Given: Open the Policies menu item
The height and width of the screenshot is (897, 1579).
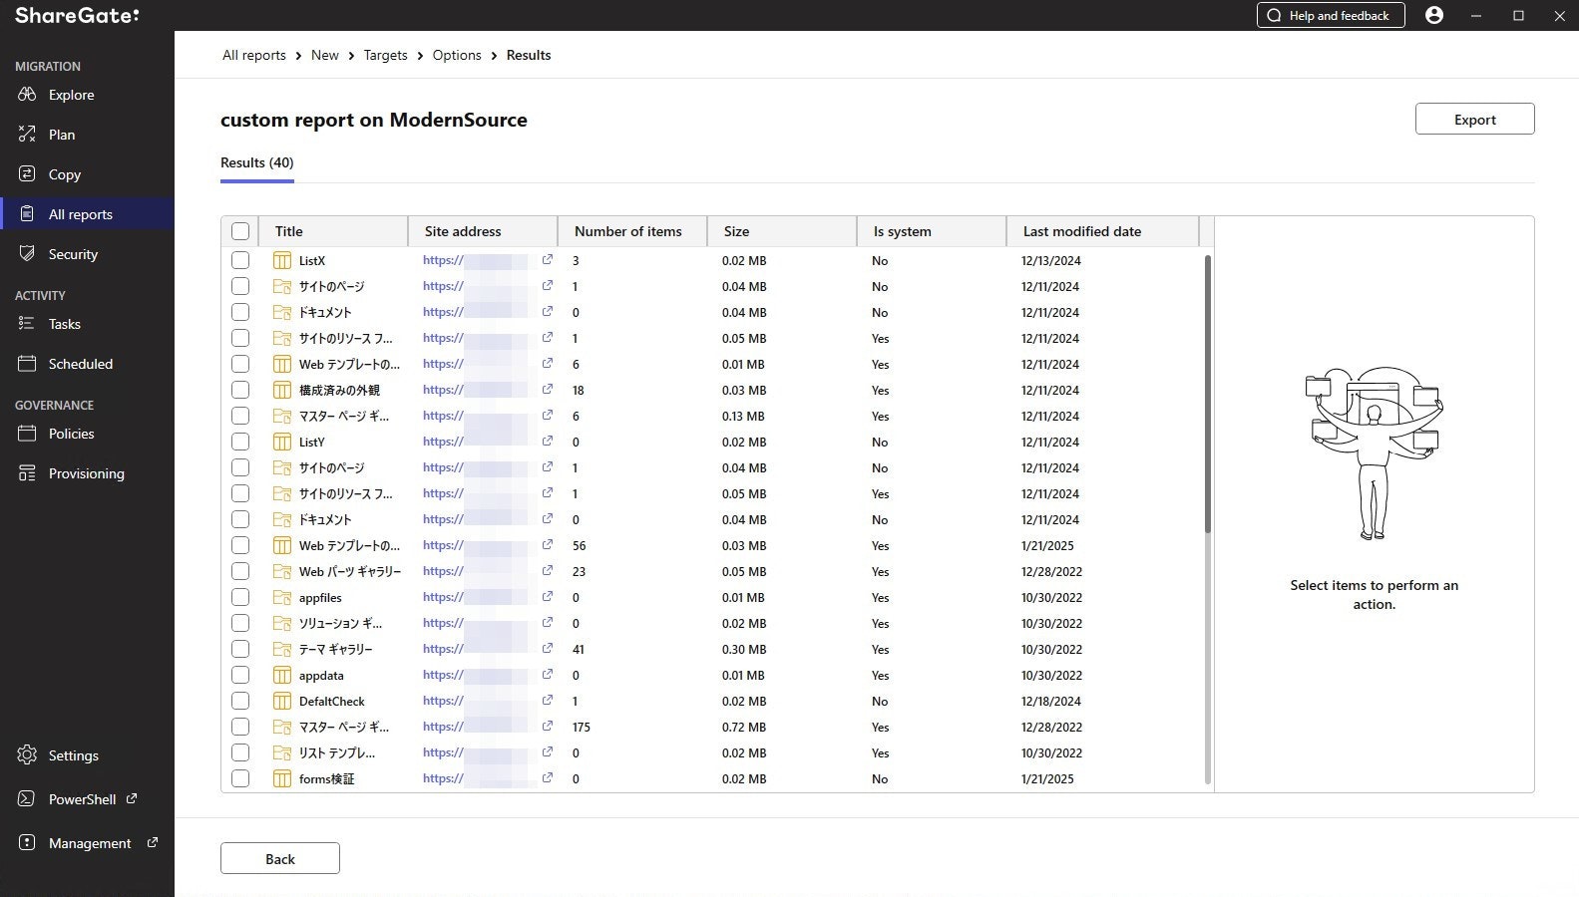Looking at the screenshot, I should pos(87,434).
